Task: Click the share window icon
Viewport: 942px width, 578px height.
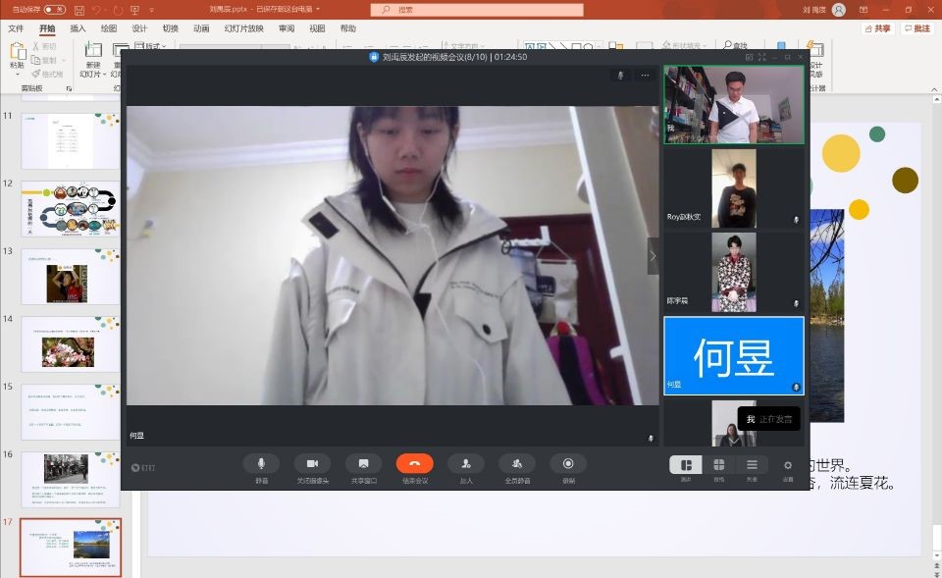Action: 363,463
